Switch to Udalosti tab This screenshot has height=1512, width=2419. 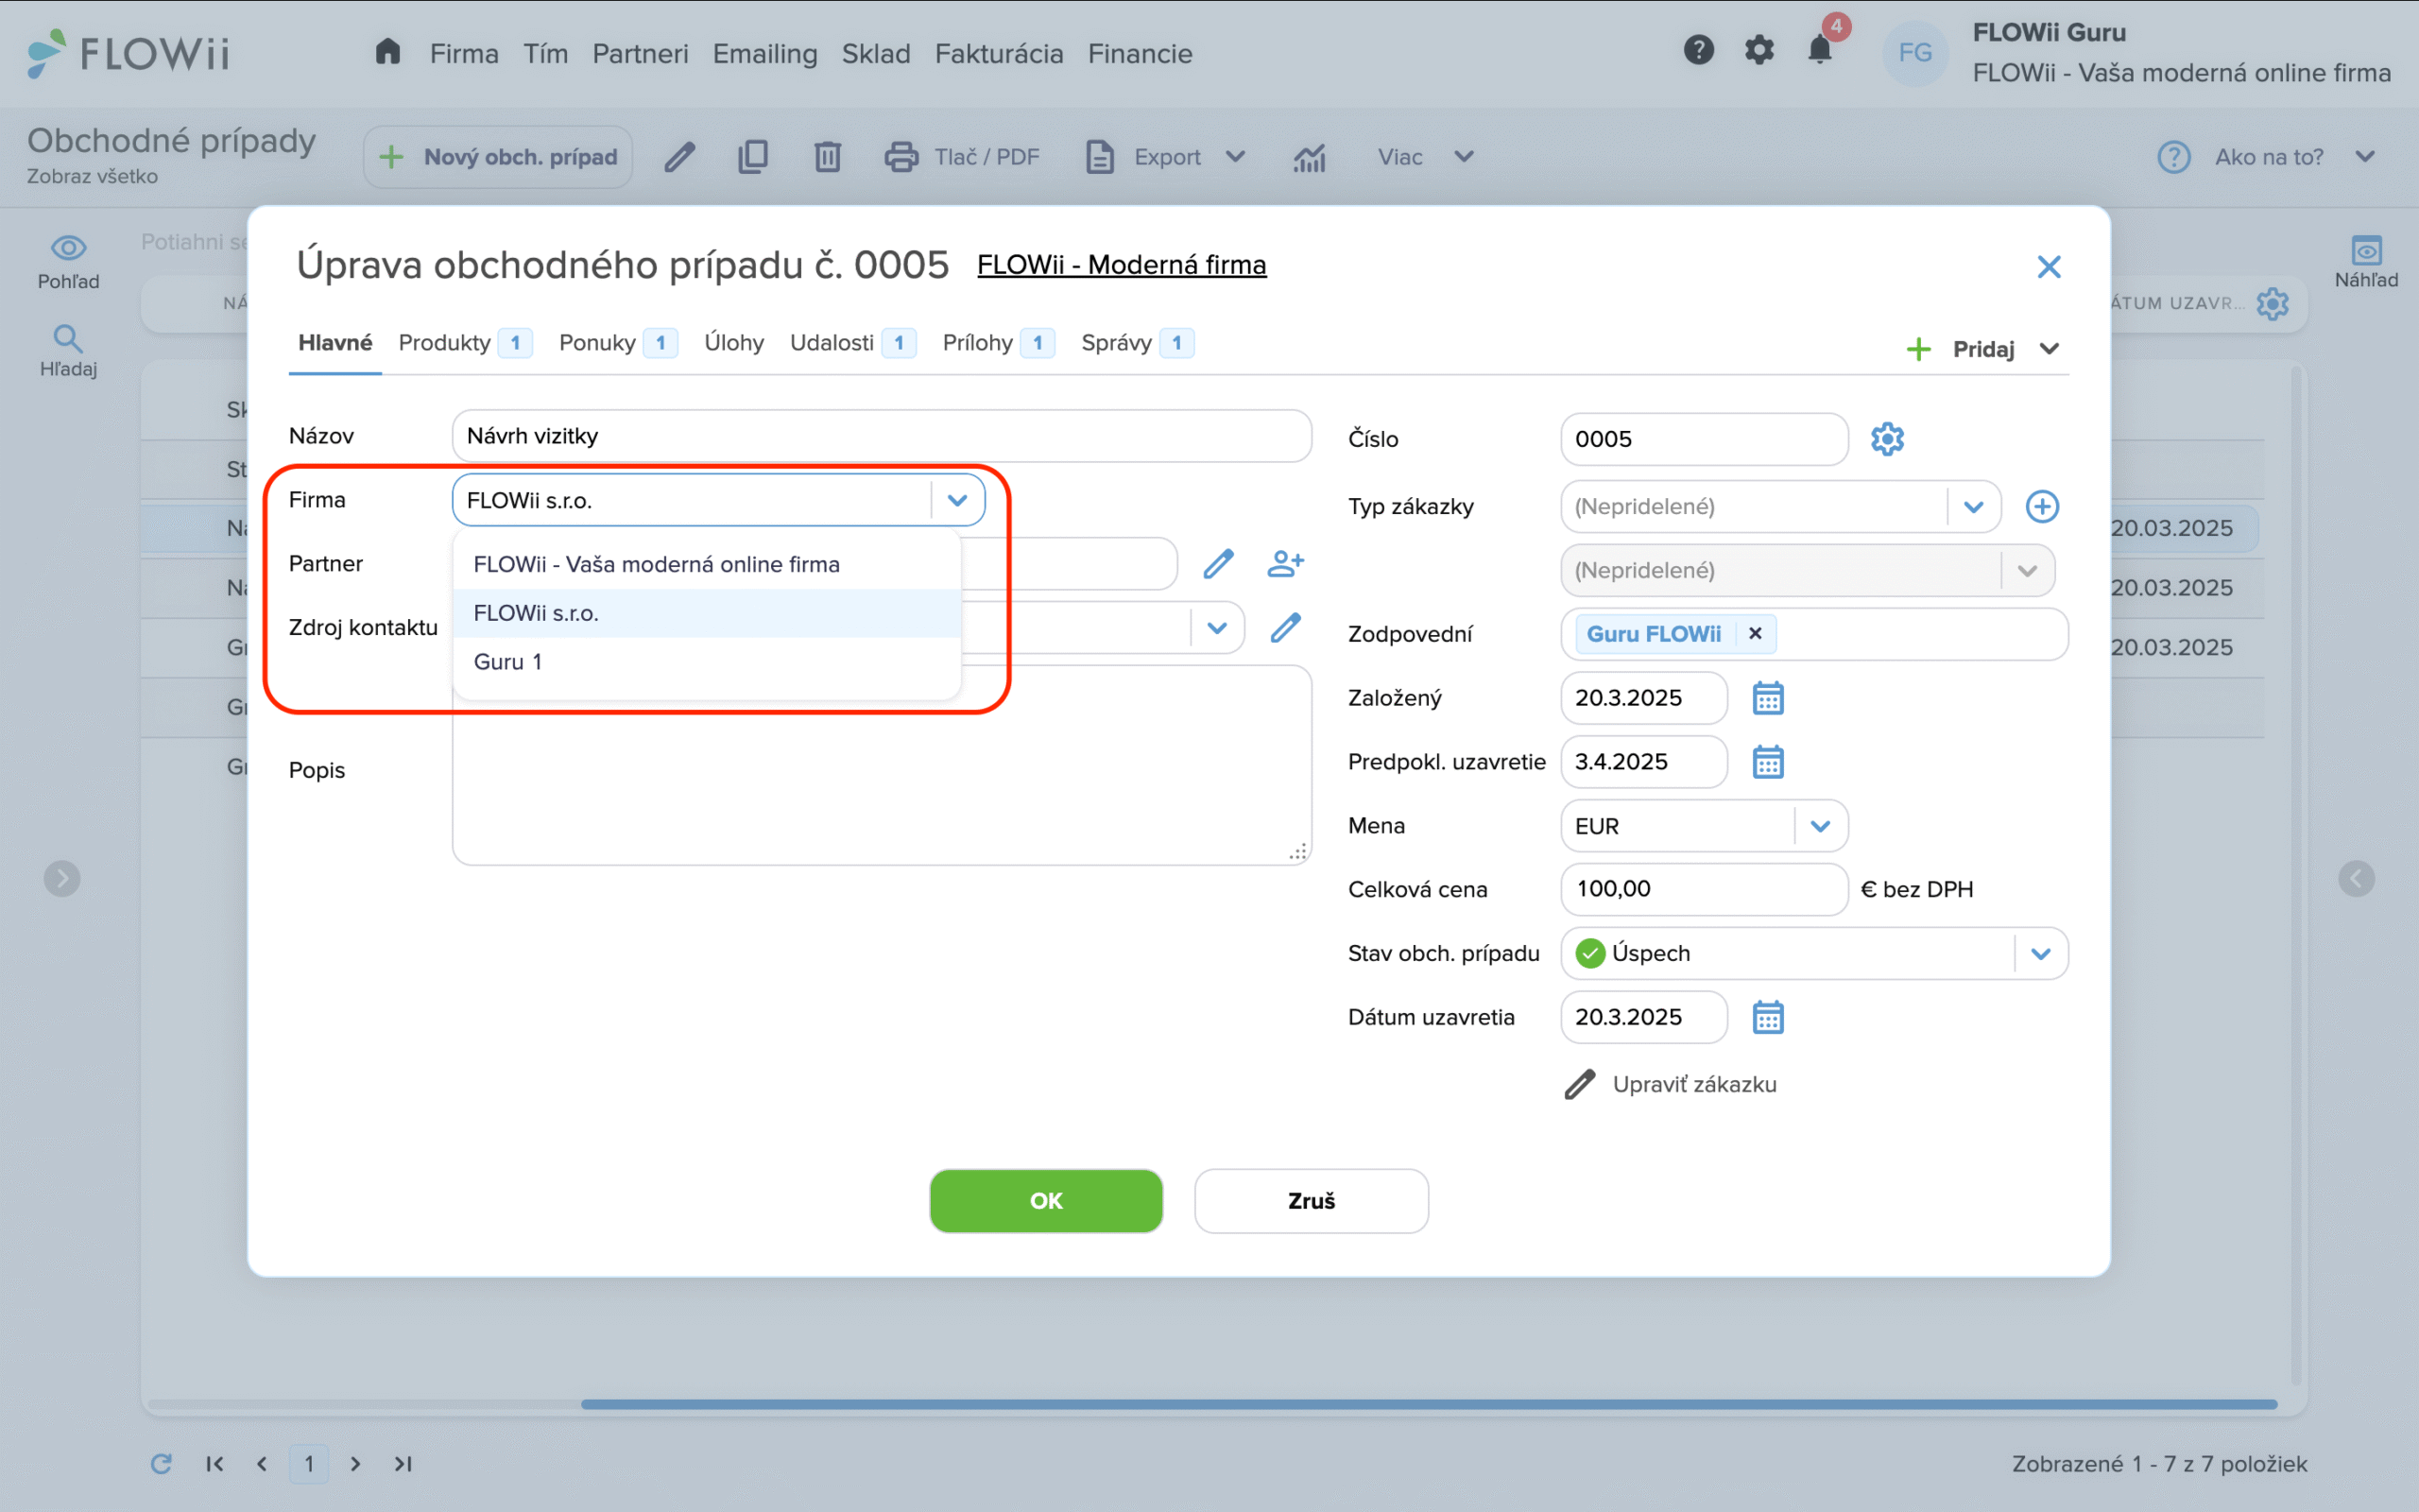point(852,343)
